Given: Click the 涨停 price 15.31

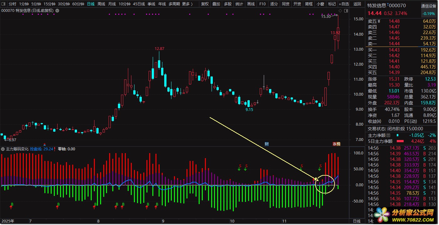Looking at the screenshot, I should coord(394,79).
